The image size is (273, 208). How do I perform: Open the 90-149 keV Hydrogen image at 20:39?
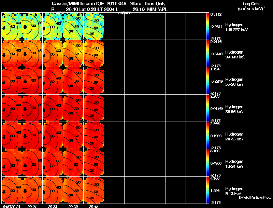(x=73, y=53)
